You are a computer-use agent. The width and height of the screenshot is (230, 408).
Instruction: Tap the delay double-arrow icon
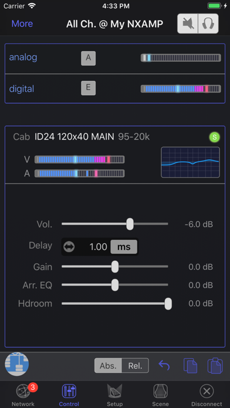69,247
